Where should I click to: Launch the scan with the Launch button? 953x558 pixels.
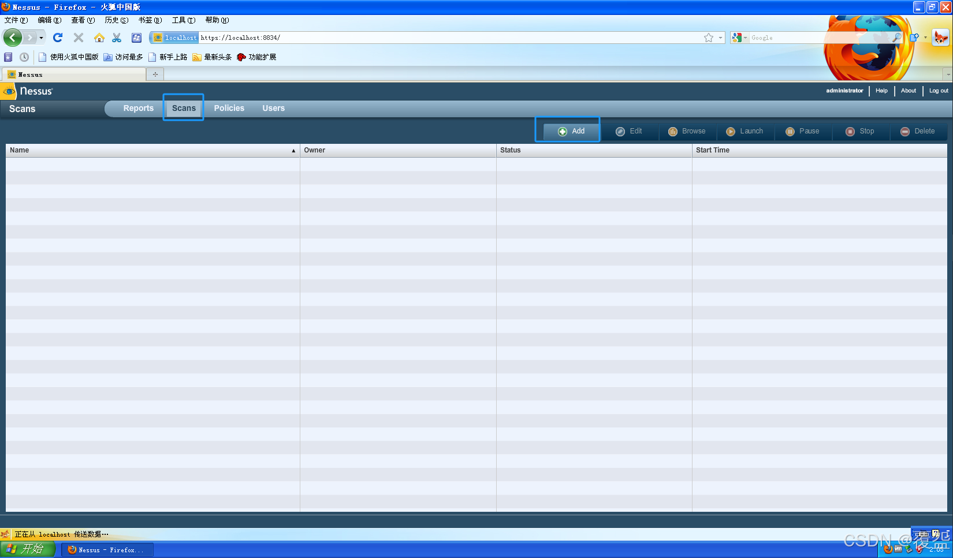(745, 131)
